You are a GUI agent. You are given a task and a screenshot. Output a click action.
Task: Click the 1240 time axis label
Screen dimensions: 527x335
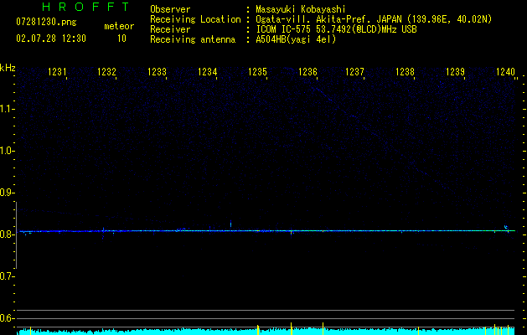tap(505, 71)
